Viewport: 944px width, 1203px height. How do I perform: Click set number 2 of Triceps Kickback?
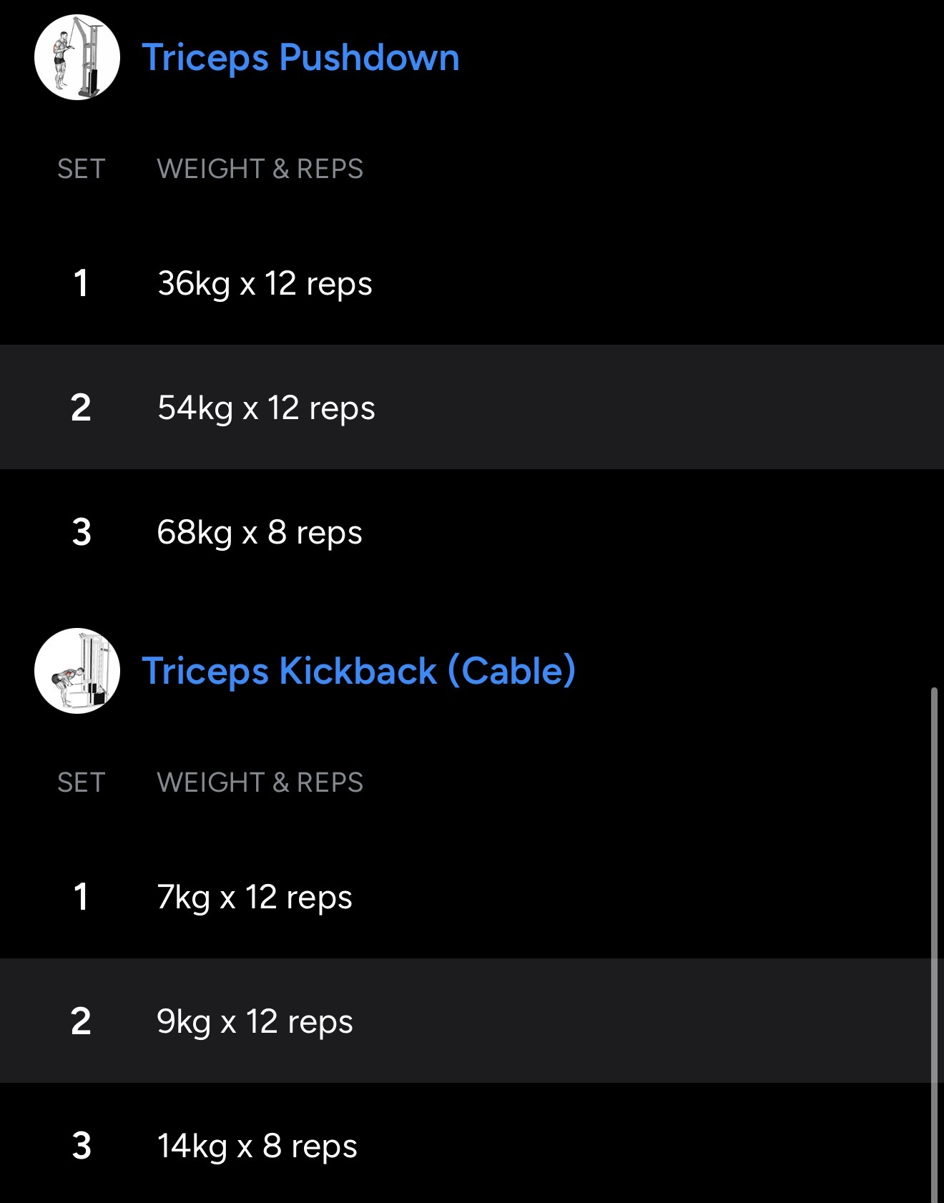click(81, 1021)
